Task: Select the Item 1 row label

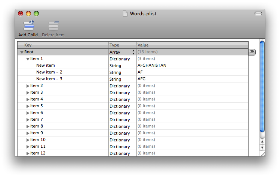Action: tap(36, 59)
